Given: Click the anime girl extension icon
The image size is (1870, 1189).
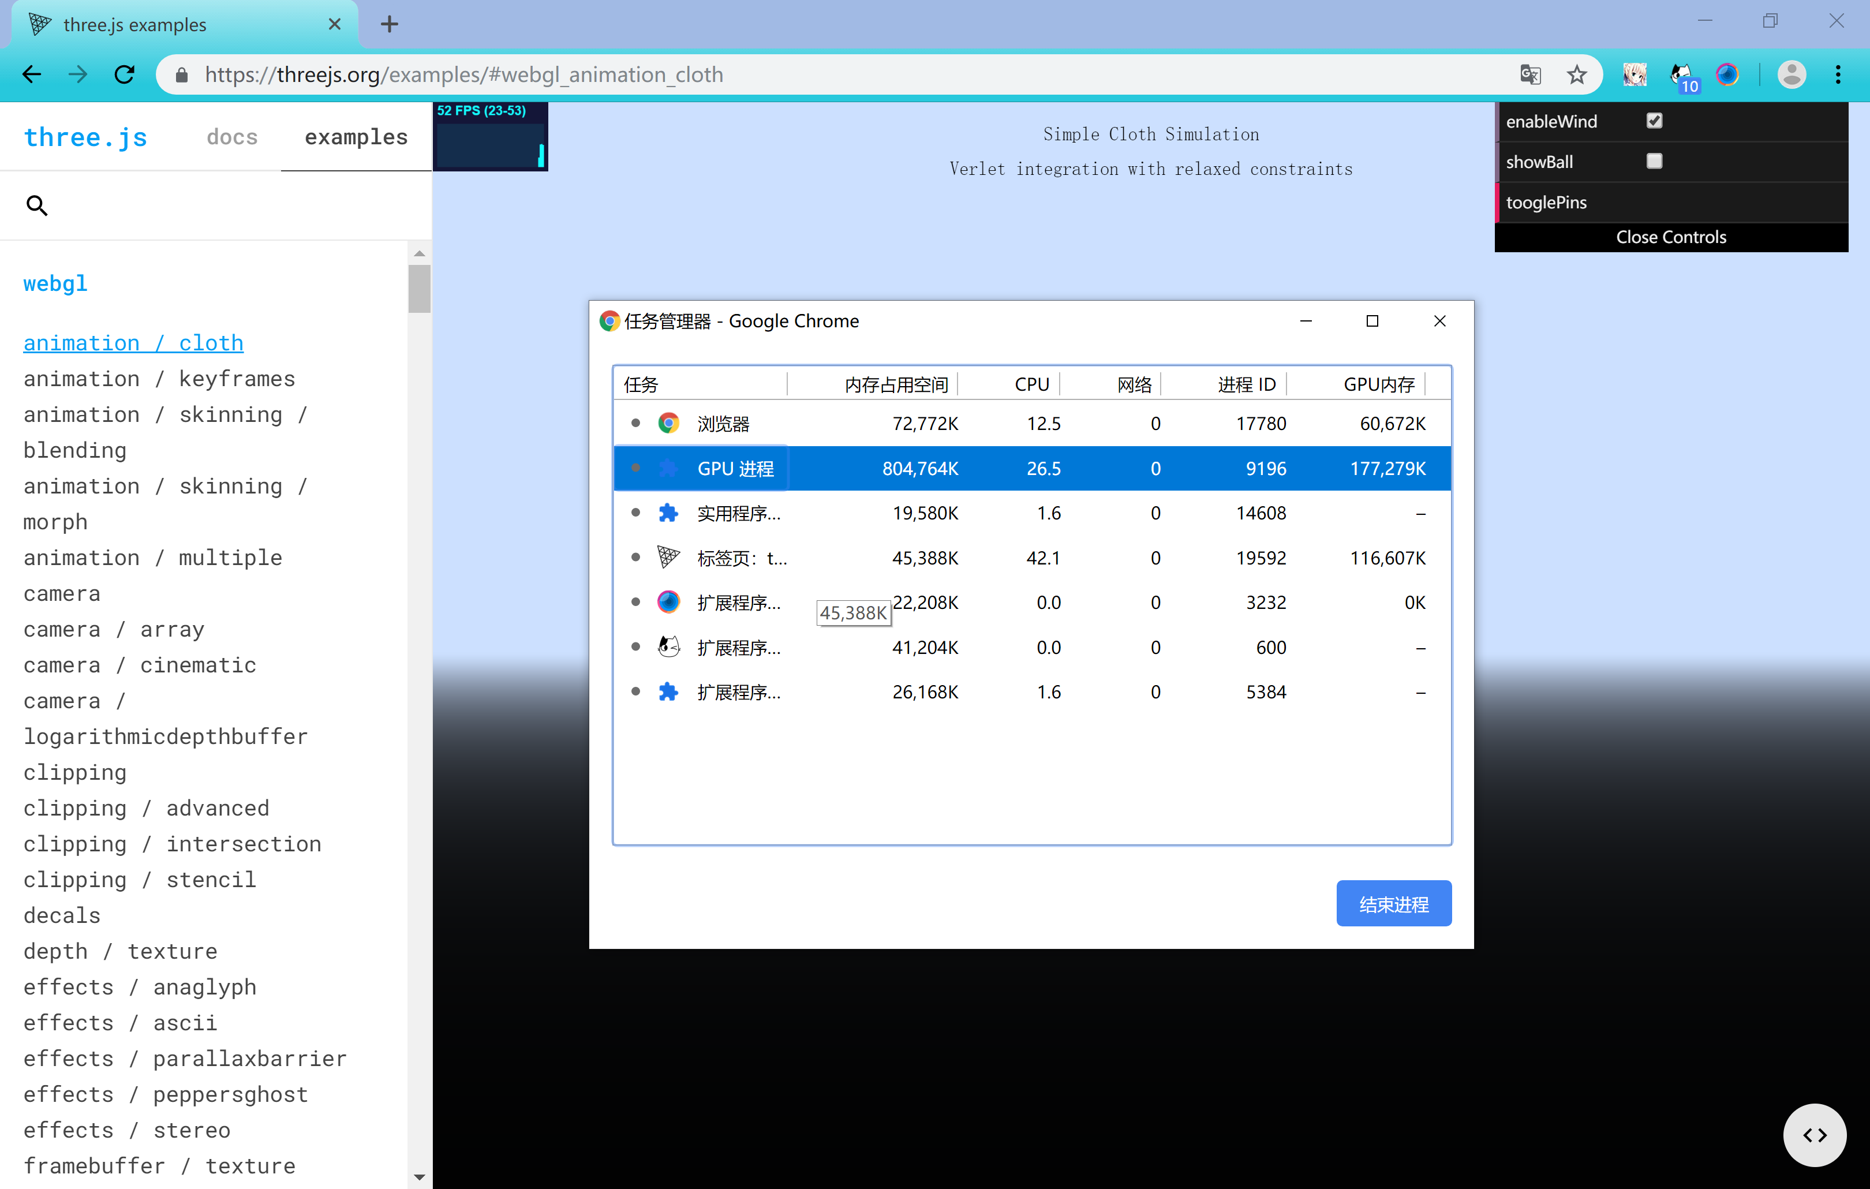Looking at the screenshot, I should click(1635, 74).
